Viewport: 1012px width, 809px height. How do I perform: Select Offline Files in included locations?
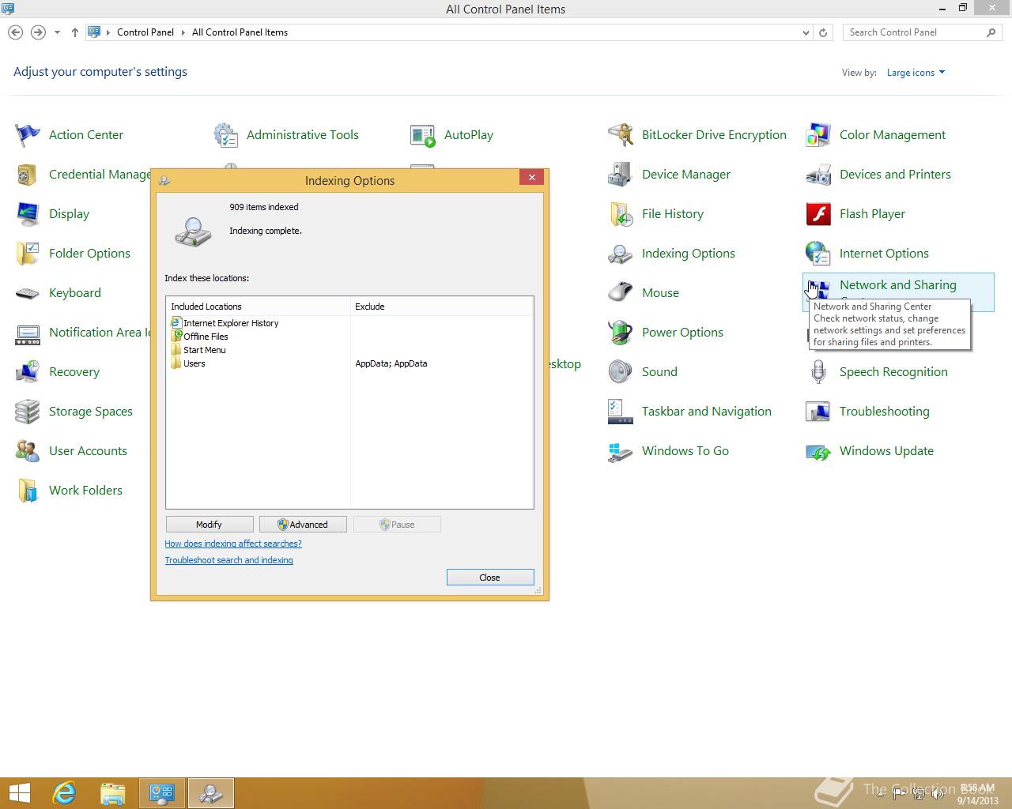click(199, 337)
